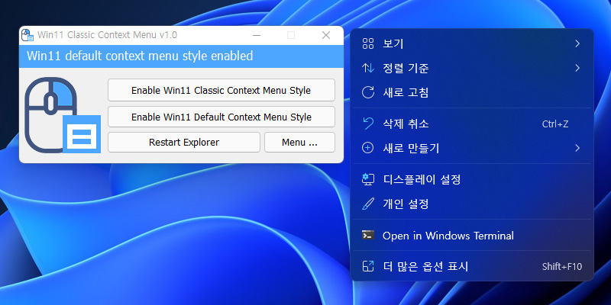Click Enable Win11 Default Context Menu Style

point(221,117)
